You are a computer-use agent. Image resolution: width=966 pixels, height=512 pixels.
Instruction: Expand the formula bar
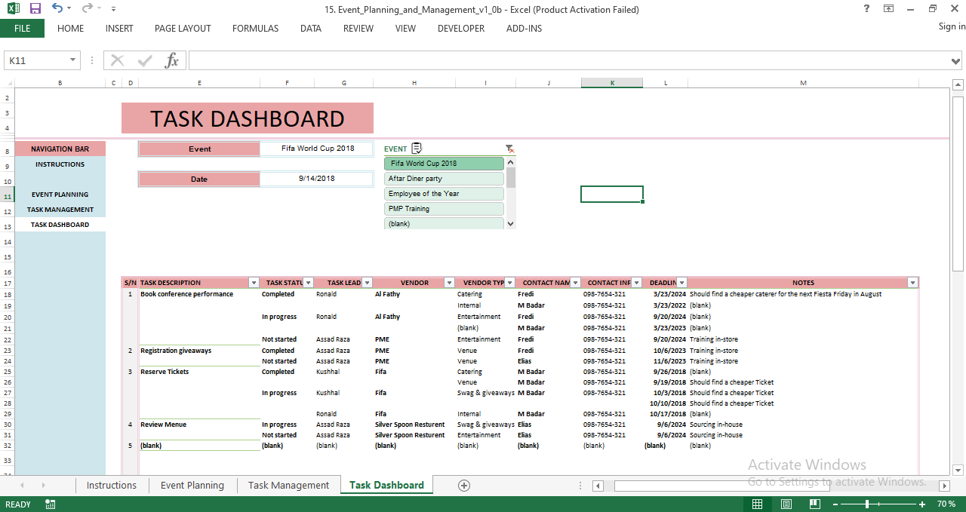pos(957,61)
